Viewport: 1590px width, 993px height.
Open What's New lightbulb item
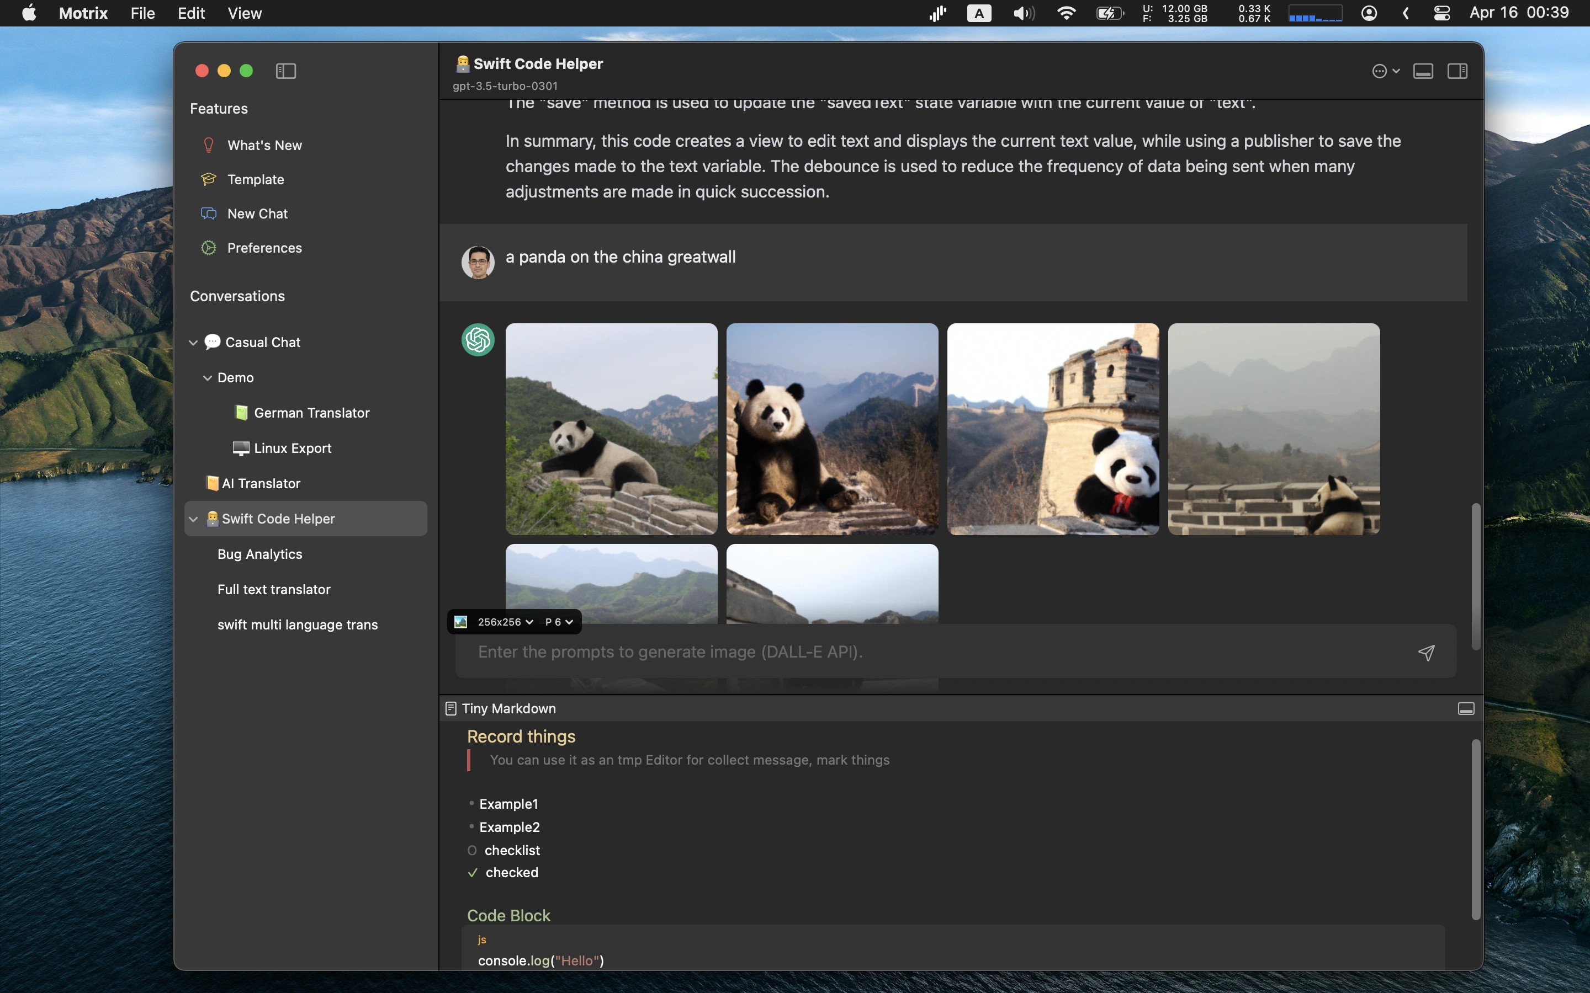[264, 145]
